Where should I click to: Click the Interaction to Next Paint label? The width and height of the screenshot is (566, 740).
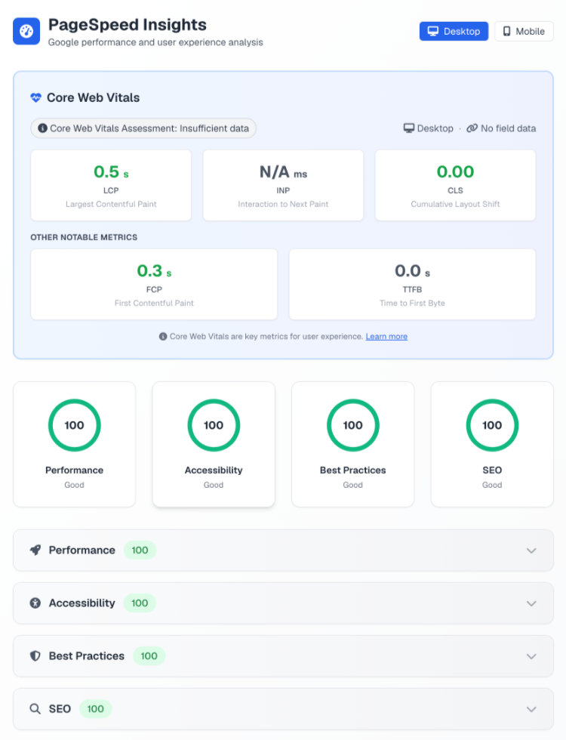pyautogui.click(x=283, y=204)
